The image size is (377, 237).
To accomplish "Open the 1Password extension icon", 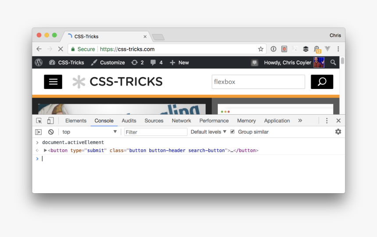I will pos(274,49).
